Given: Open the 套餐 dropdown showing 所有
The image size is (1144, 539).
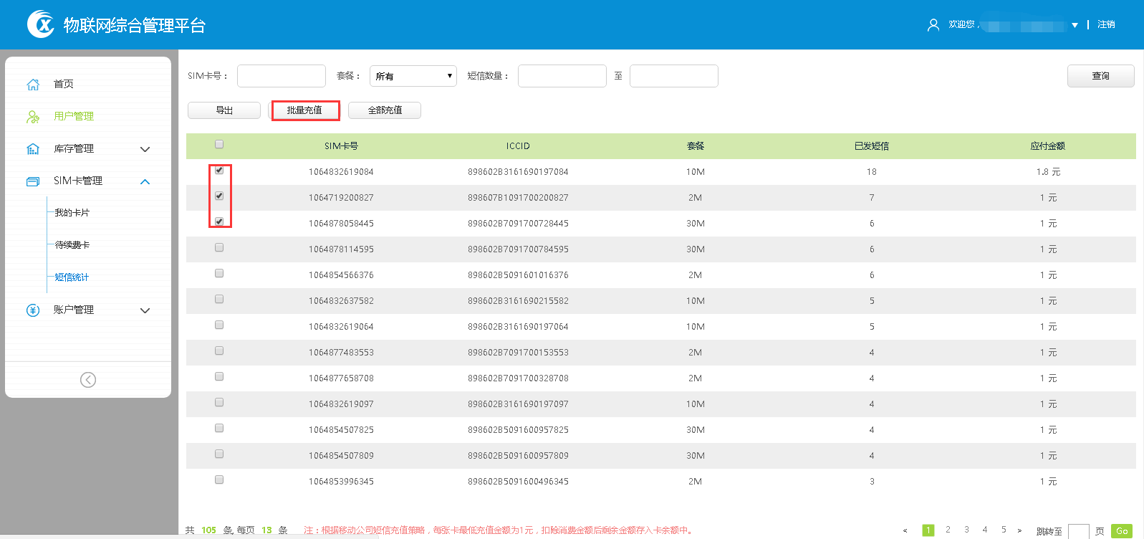Looking at the screenshot, I should pos(413,76).
